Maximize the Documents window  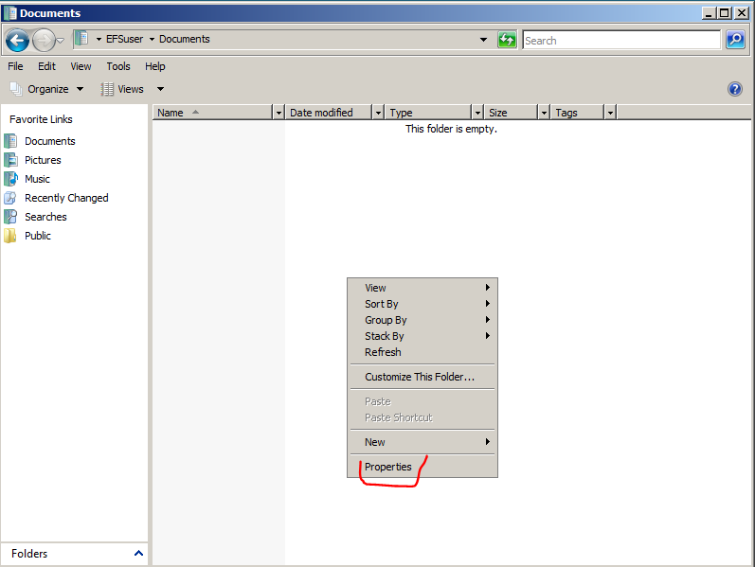[724, 13]
